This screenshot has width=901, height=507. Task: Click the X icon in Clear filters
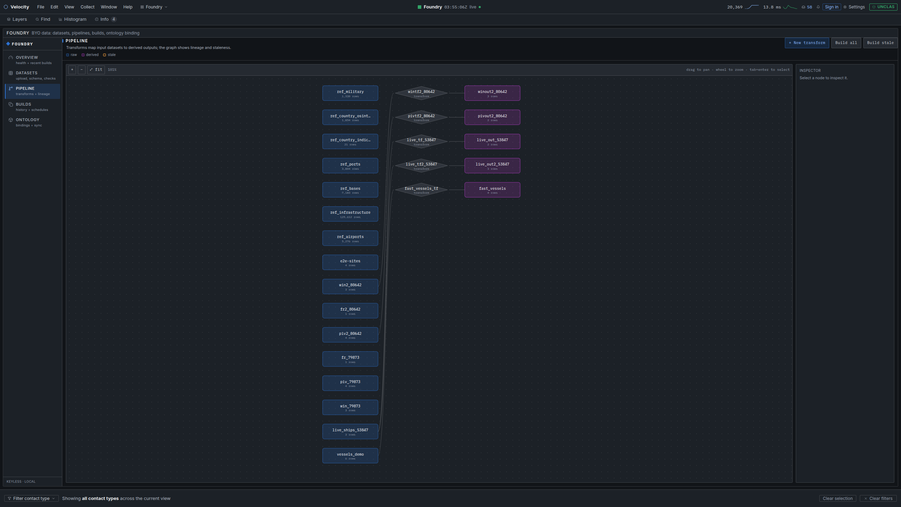[x=866, y=499]
